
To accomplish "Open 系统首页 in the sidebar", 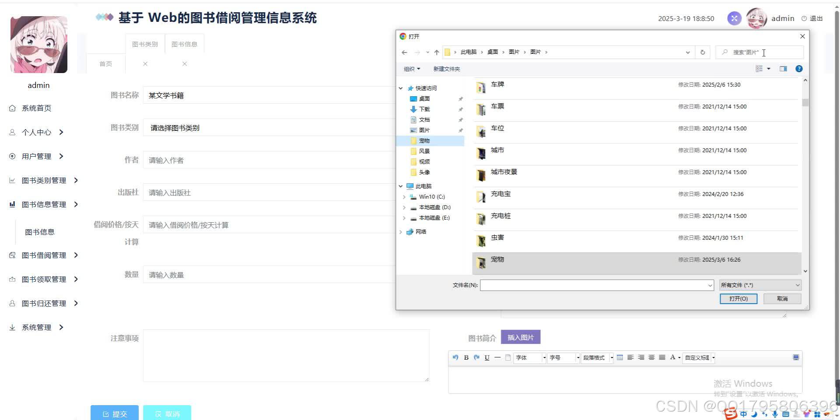I will tap(36, 108).
